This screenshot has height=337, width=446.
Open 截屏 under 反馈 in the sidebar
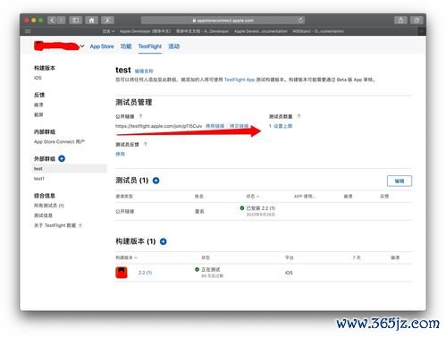pos(38,114)
